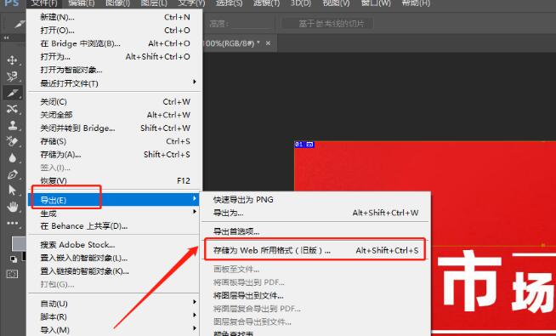Click the 高度 input field
Viewport: 556px width, 336px height.
coord(252,24)
